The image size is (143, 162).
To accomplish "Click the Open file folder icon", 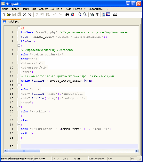I will pyautogui.click(x=9, y=14).
